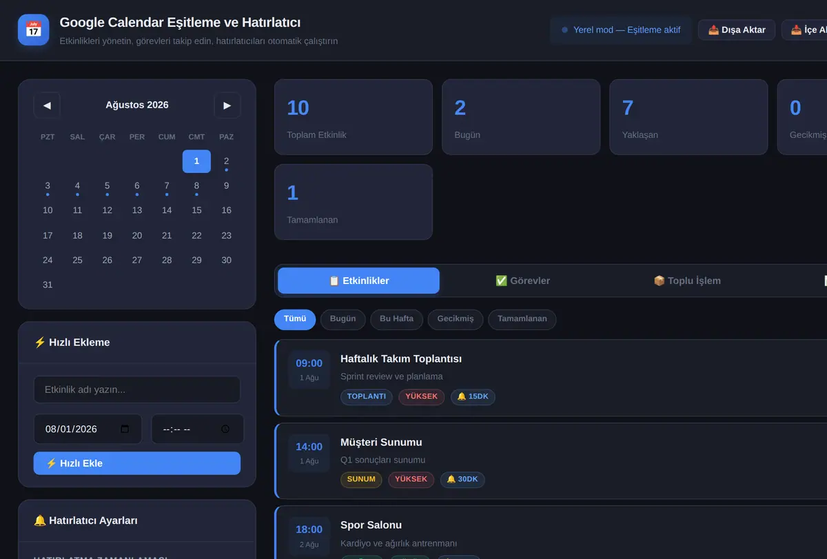Click the 14:00 time block
Image resolution: width=827 pixels, height=559 pixels.
[309, 453]
